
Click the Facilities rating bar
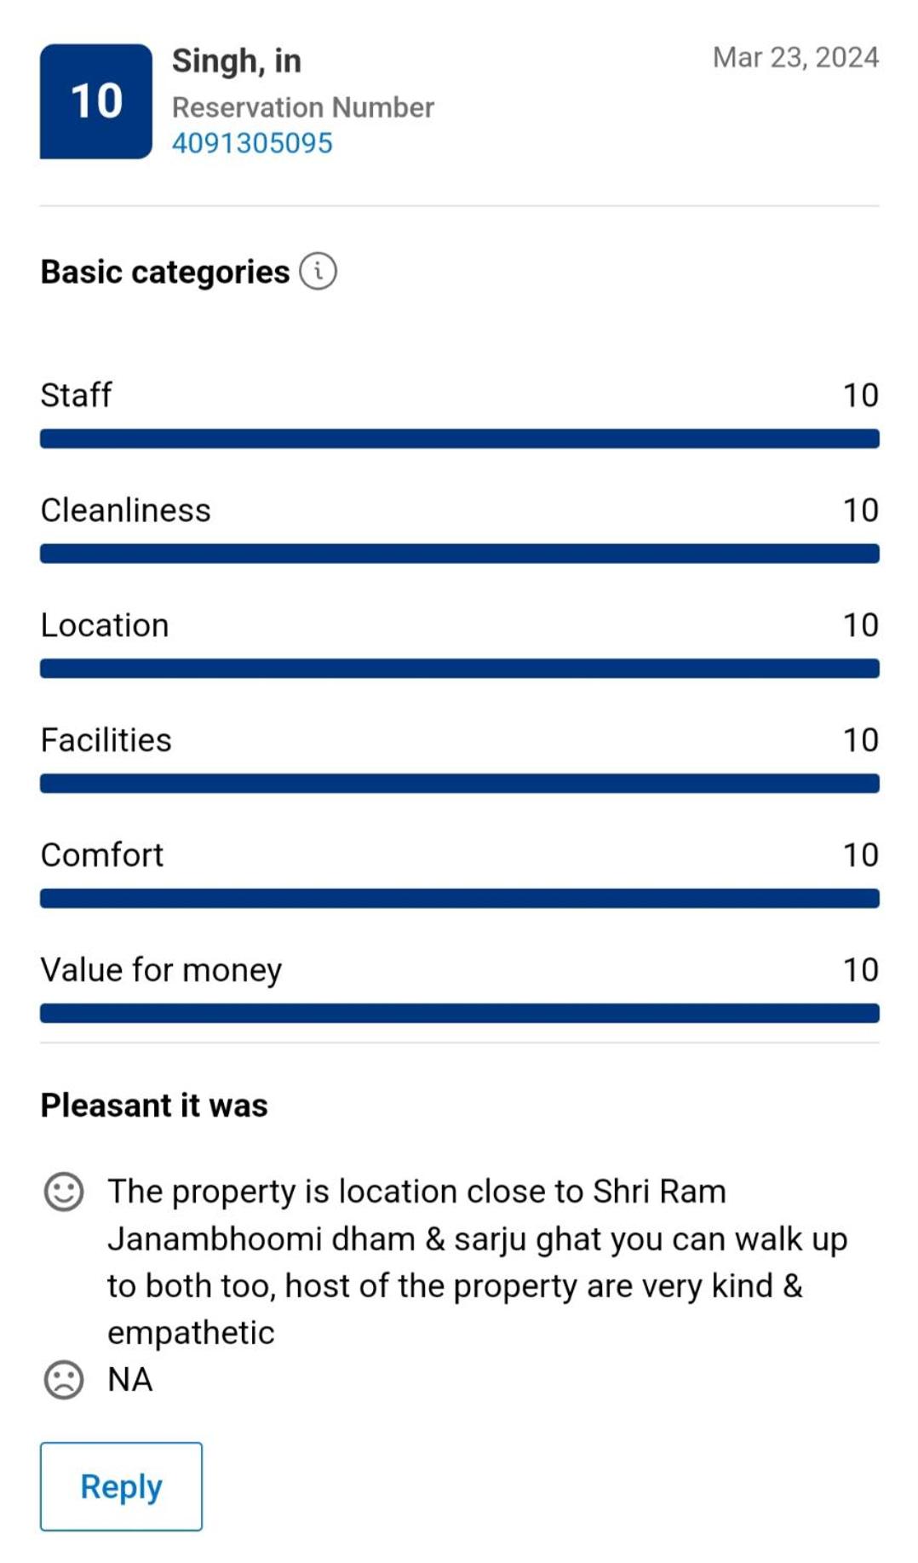(x=459, y=784)
